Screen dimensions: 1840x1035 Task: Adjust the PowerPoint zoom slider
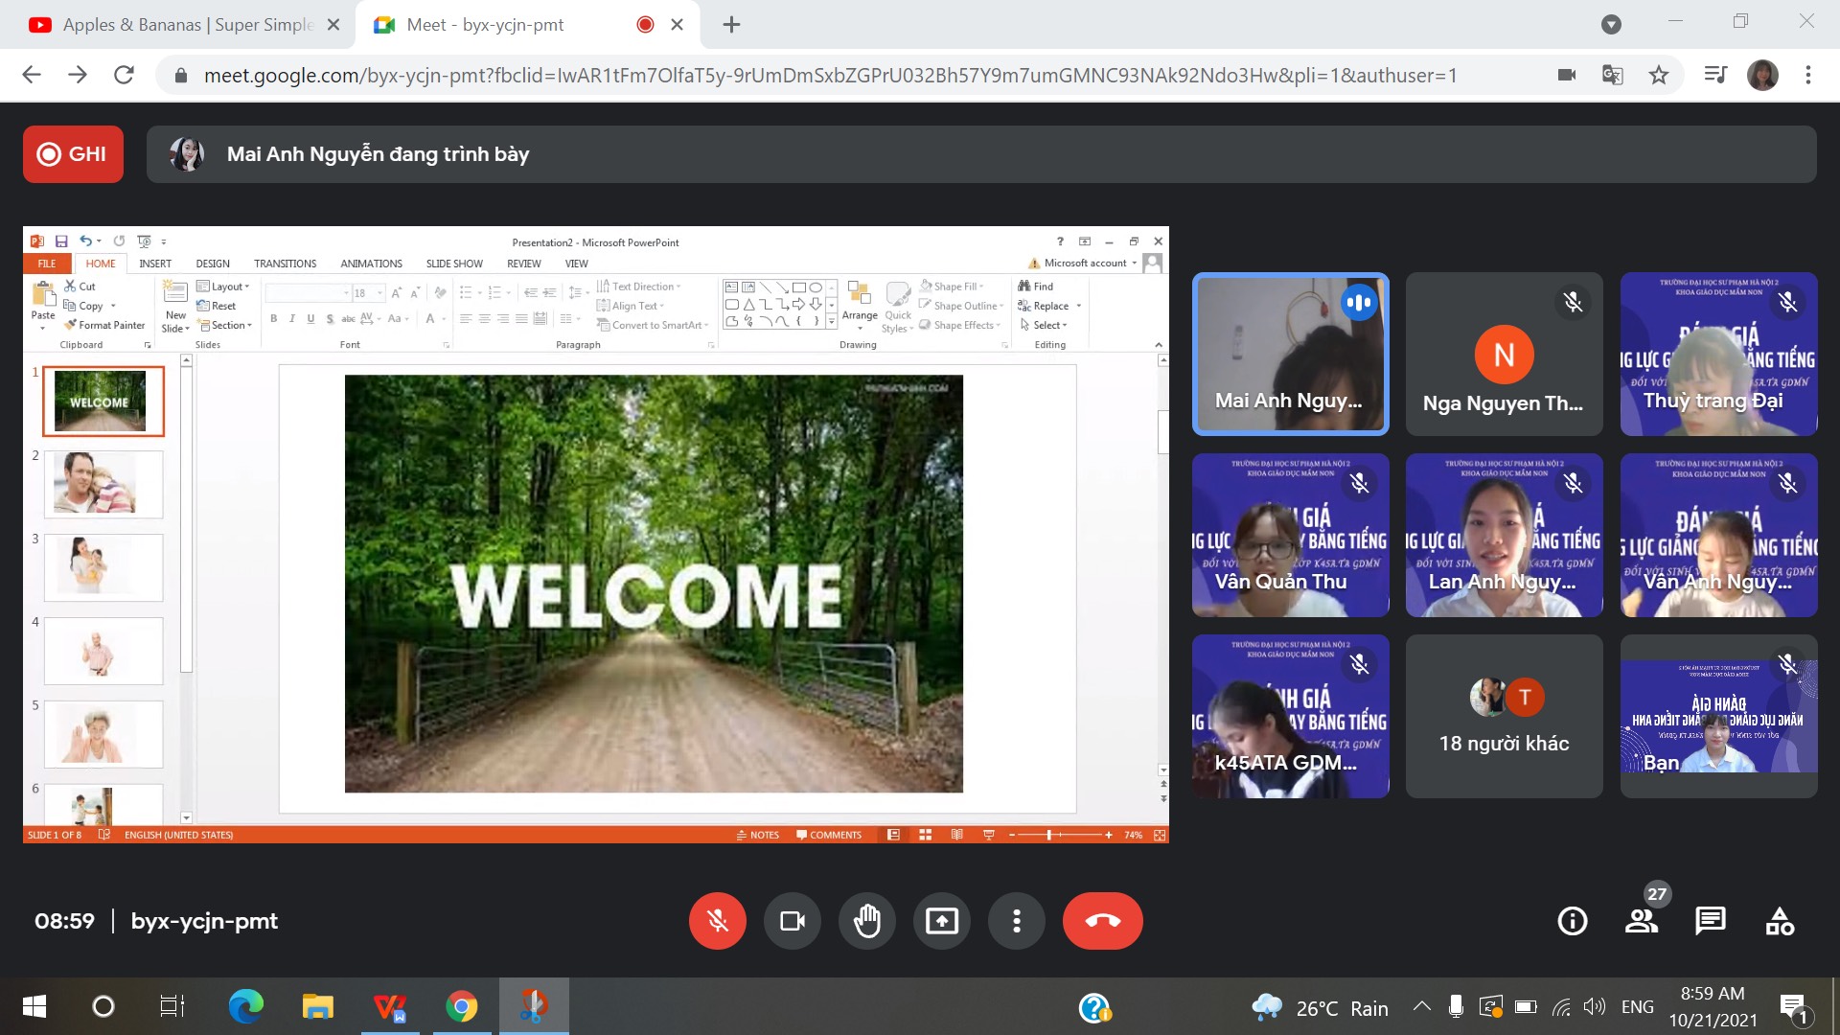pyautogui.click(x=1049, y=835)
